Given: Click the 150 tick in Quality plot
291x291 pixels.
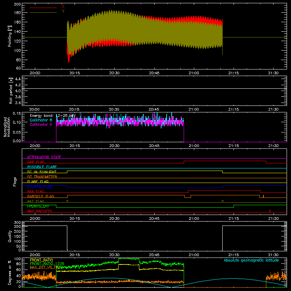Looking at the screenshot, I should point(17,236).
